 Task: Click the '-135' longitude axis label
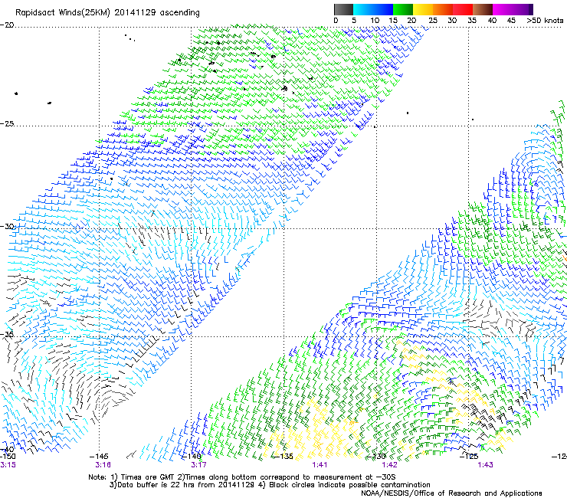point(283,457)
